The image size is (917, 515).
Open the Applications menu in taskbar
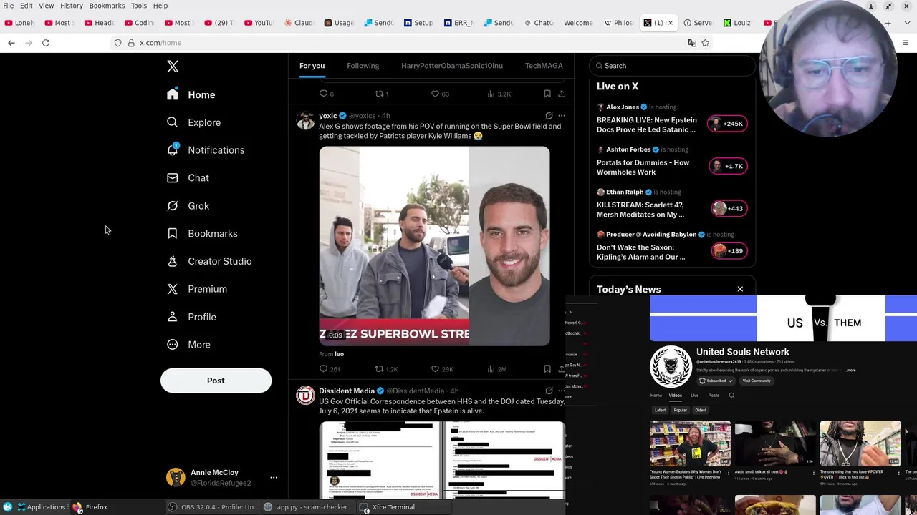coord(41,507)
